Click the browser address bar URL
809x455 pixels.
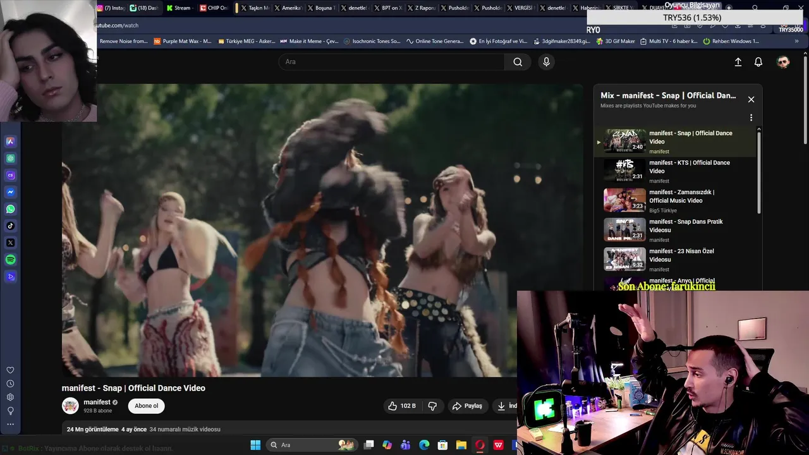117,25
